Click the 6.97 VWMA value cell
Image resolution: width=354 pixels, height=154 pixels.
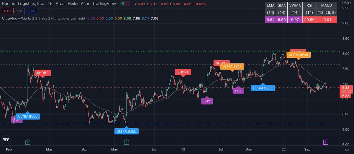point(295,19)
